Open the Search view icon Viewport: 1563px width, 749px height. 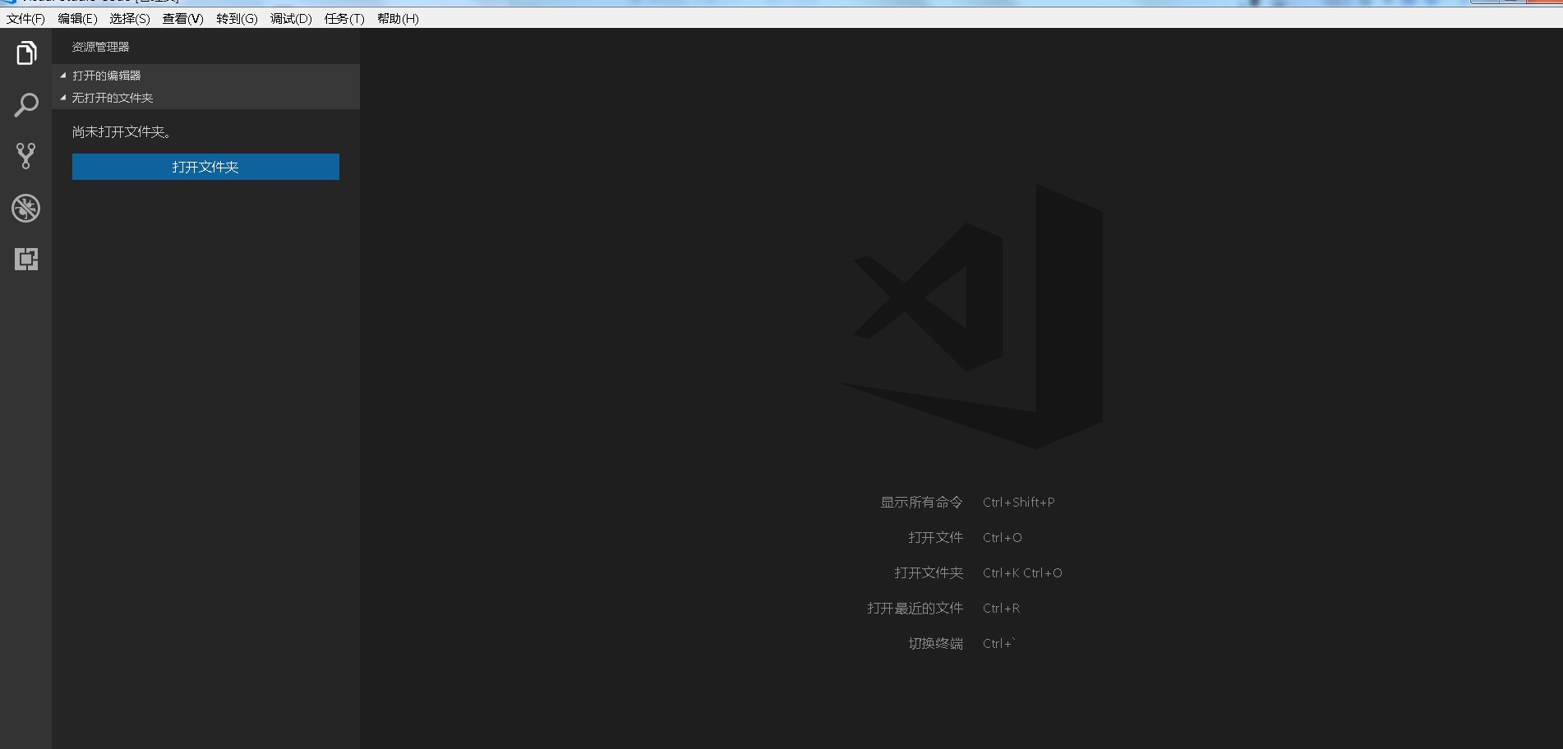(x=26, y=105)
